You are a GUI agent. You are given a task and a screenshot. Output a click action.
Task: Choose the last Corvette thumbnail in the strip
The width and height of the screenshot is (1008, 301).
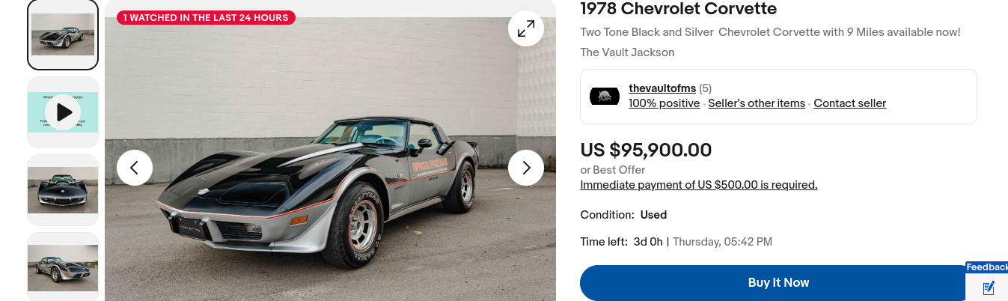(x=63, y=267)
